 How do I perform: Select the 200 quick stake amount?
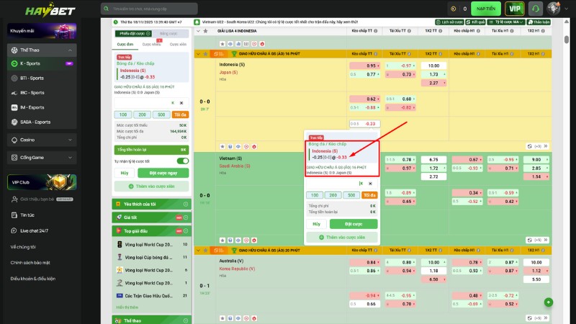(x=143, y=114)
